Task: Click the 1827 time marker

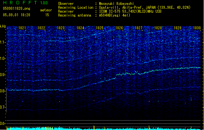Action: pyautogui.click(x=139, y=28)
